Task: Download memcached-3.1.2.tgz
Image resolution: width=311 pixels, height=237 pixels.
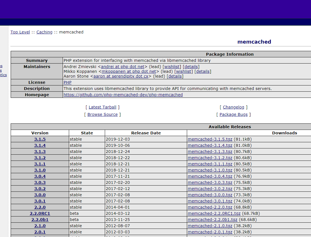Action: point(210,158)
